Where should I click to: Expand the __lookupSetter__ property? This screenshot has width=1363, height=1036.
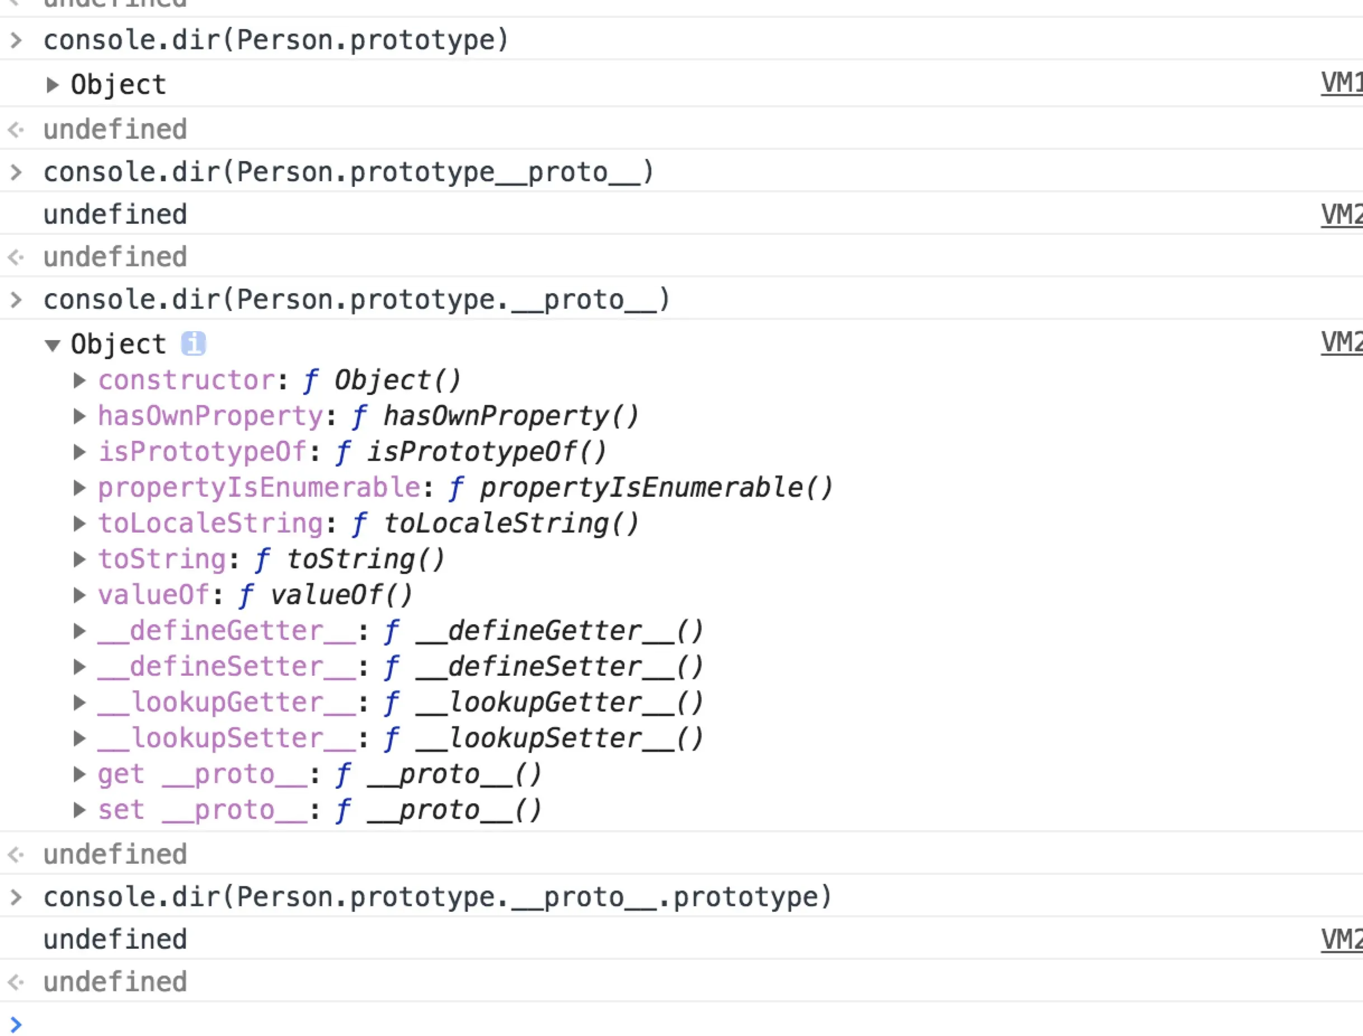(79, 737)
